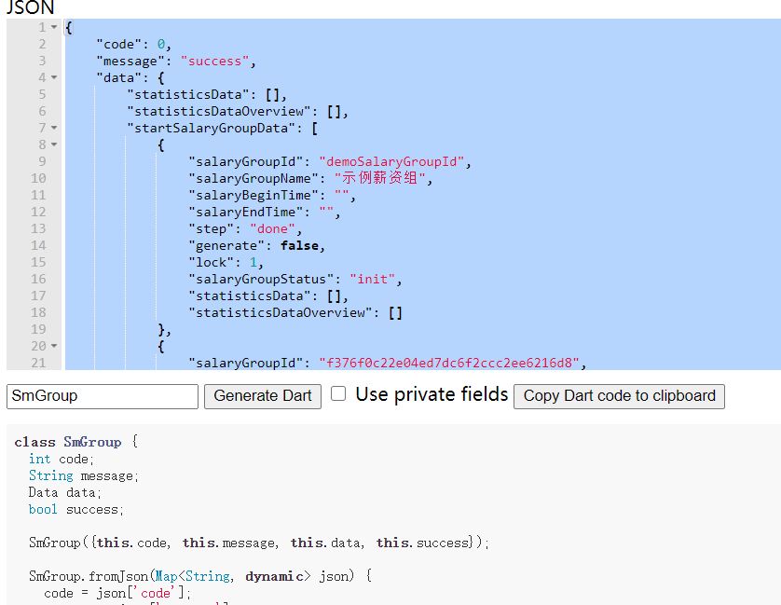The image size is (781, 605).
Task: Click the false value of "generate"
Action: coord(299,246)
